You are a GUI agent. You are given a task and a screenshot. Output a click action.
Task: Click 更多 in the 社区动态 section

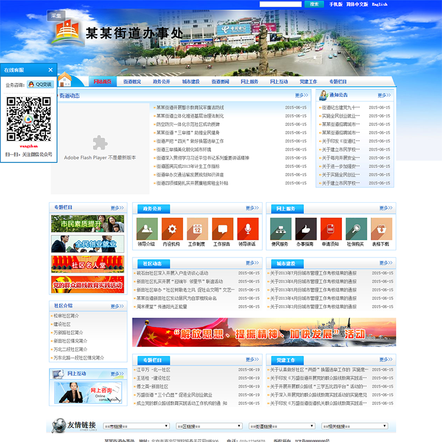(x=252, y=263)
